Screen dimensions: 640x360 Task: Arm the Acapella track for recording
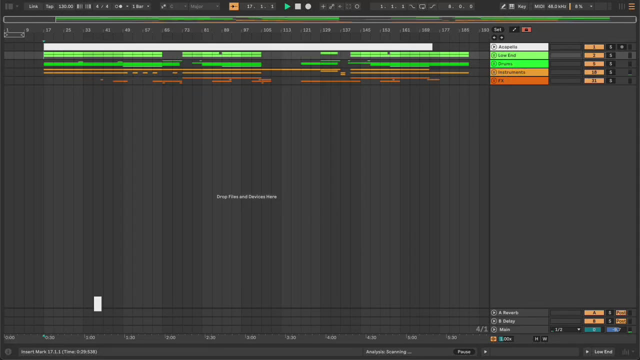coord(621,47)
